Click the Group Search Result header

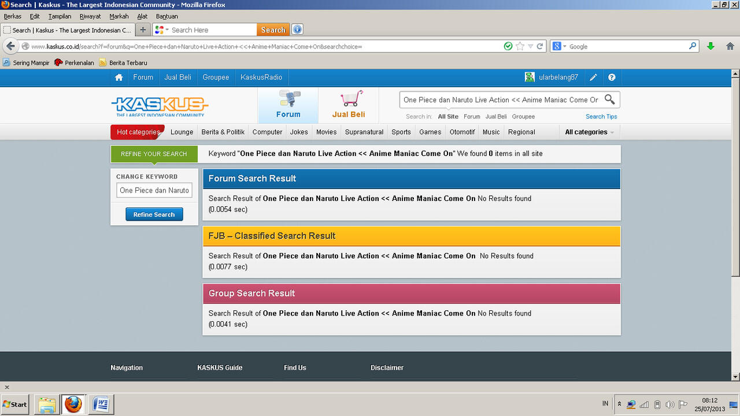point(411,294)
